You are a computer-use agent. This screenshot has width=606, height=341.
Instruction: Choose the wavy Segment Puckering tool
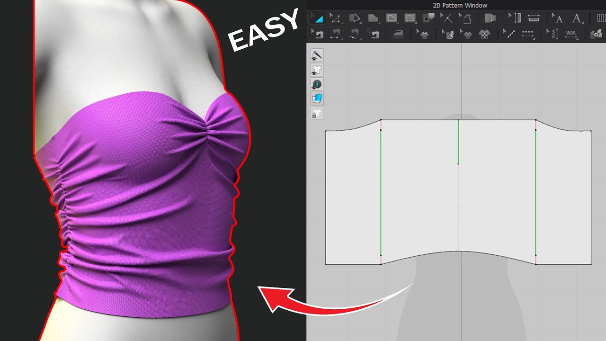pos(571,34)
